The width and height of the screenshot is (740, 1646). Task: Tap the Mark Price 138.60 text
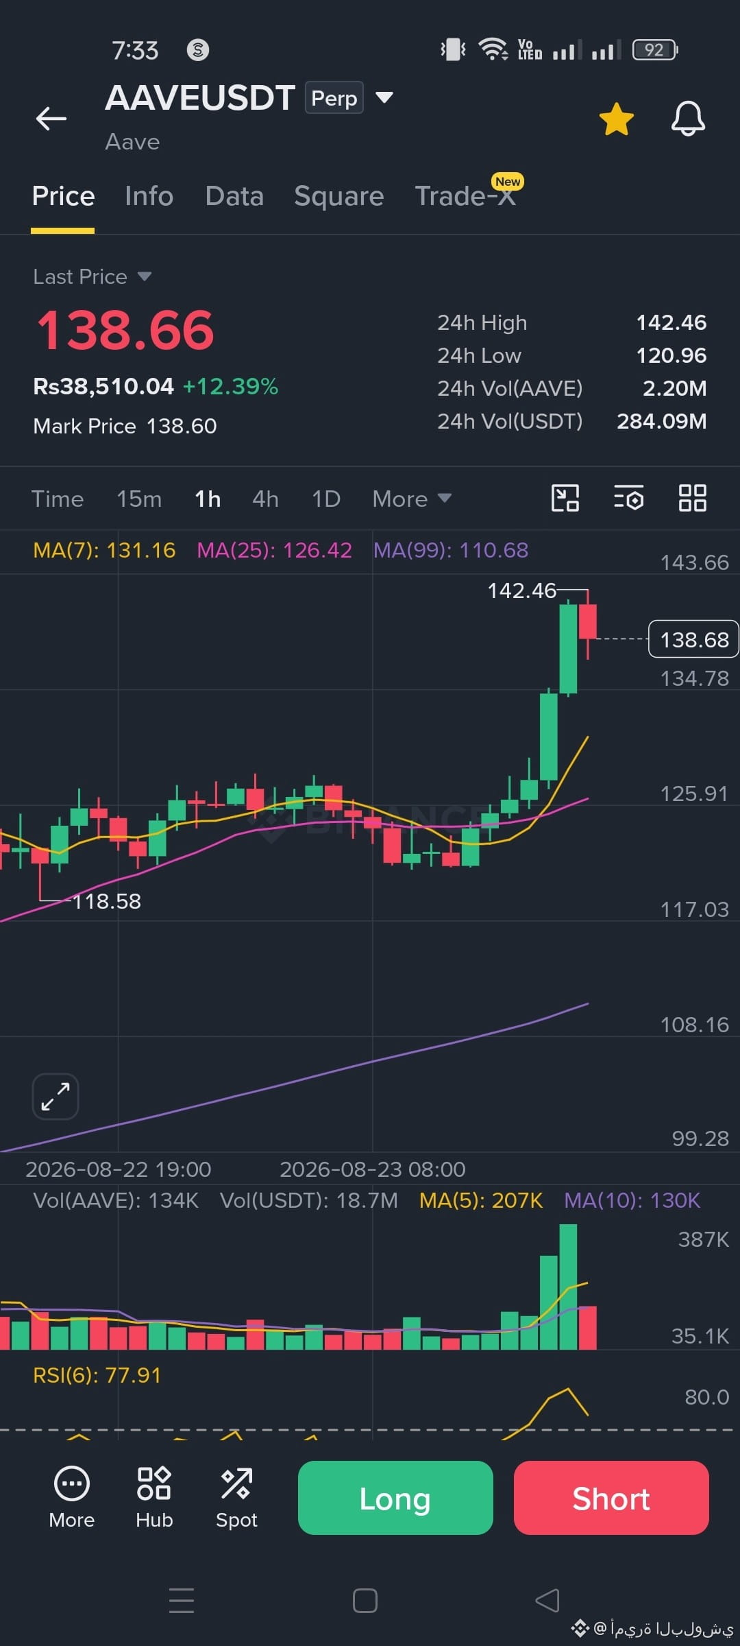click(125, 426)
